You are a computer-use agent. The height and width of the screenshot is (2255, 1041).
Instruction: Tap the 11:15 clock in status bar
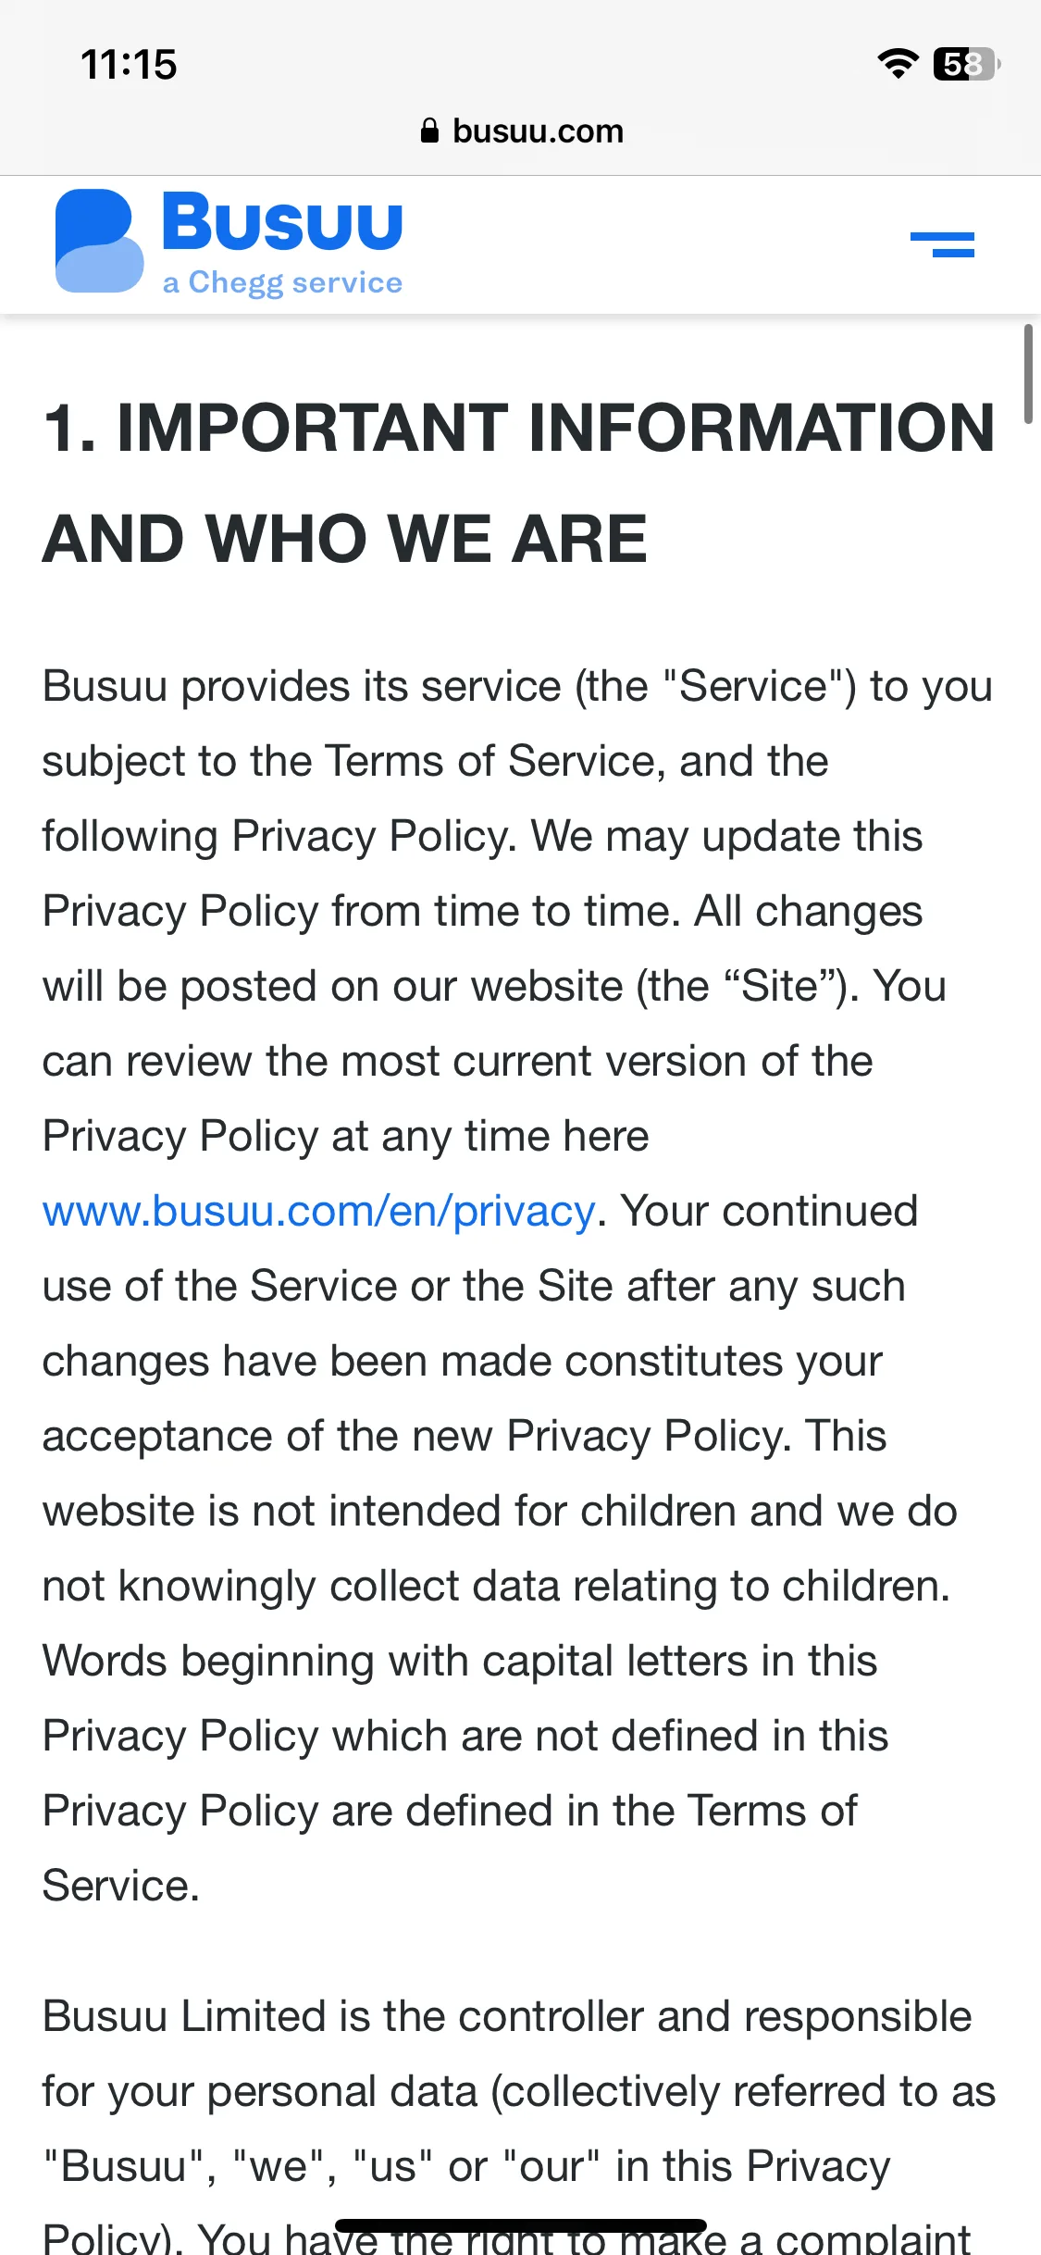point(129,65)
